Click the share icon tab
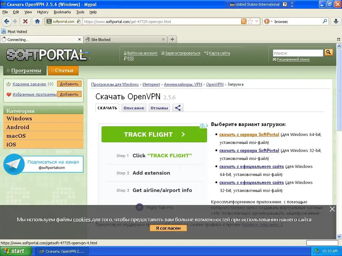The image size is (342, 256). pyautogui.click(x=178, y=108)
